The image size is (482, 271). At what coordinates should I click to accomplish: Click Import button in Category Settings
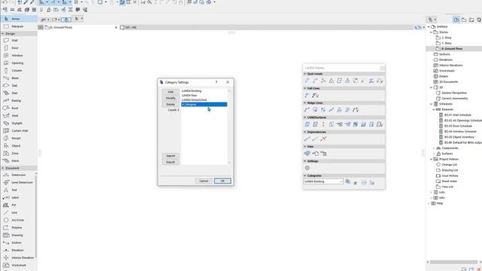[171, 156]
